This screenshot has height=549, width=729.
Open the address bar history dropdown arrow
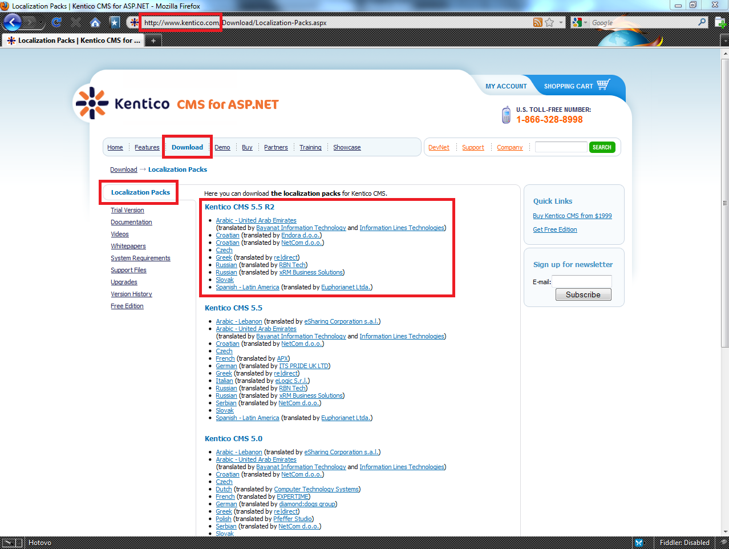pos(561,23)
